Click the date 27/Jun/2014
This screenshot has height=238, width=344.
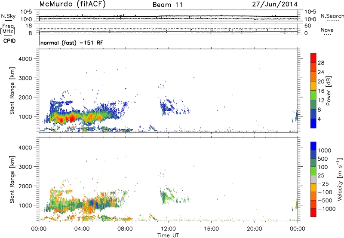click(275, 4)
